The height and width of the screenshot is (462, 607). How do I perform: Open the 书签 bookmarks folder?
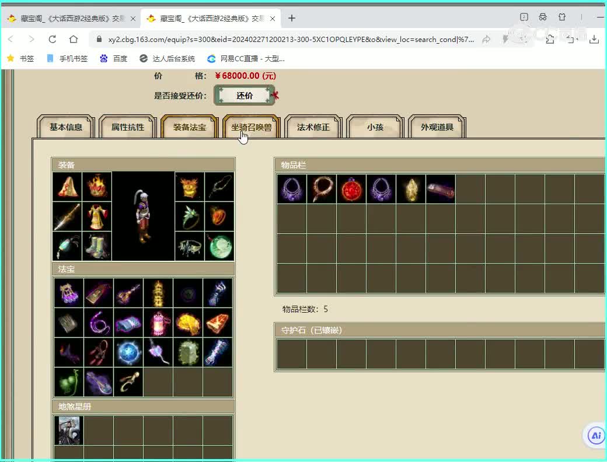click(21, 58)
